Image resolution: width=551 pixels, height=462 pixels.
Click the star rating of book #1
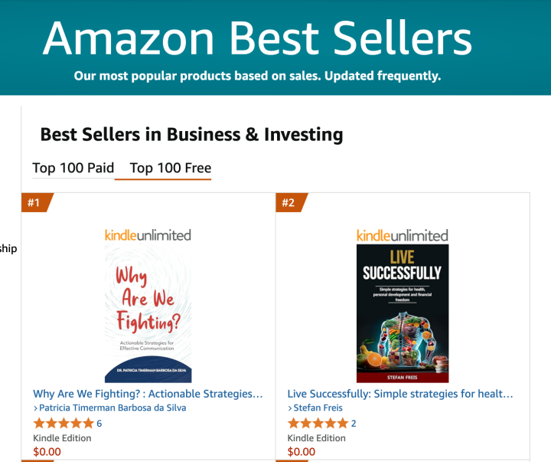(64, 423)
